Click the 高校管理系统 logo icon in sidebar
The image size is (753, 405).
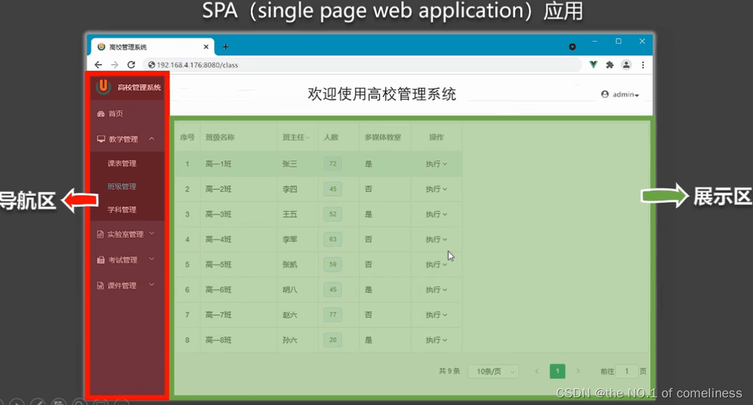coord(103,86)
